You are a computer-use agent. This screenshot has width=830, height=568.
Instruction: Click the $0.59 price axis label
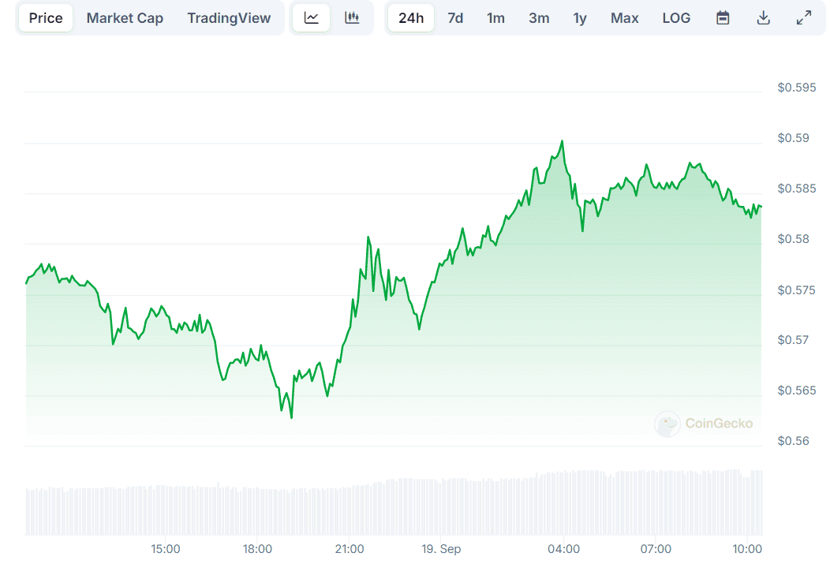[x=793, y=138]
